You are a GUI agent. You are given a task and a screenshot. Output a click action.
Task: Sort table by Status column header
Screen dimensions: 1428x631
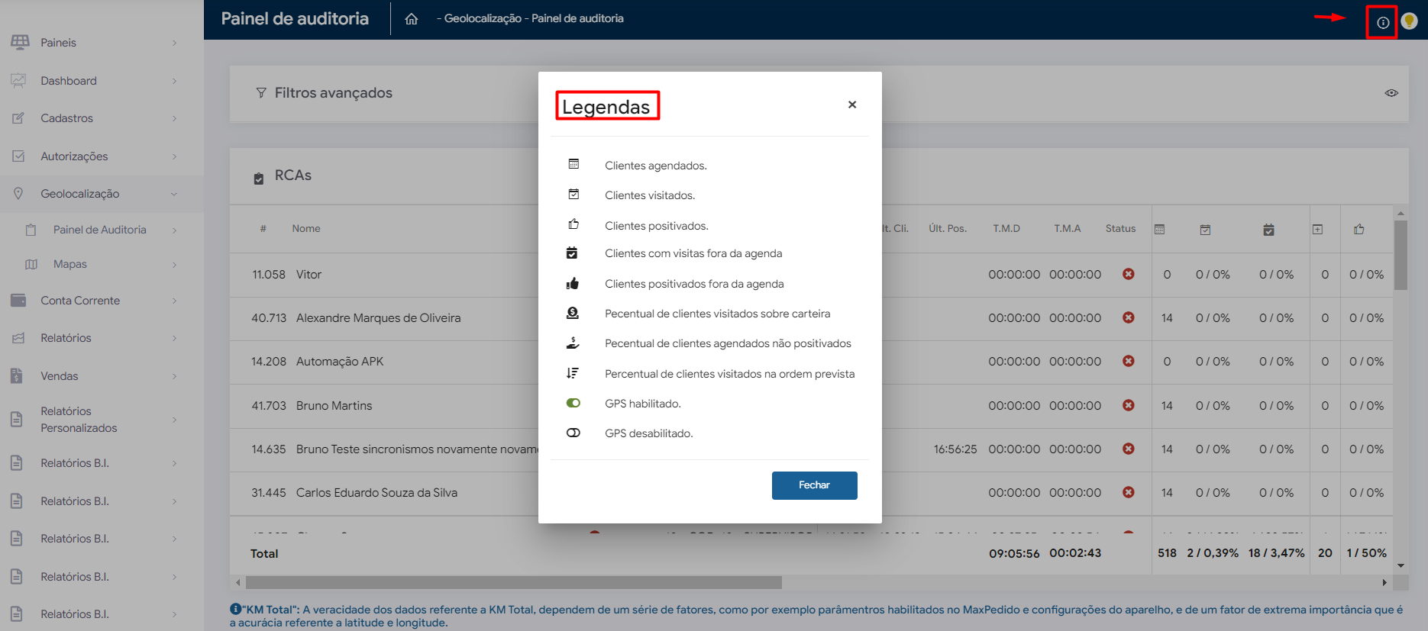[x=1120, y=228]
